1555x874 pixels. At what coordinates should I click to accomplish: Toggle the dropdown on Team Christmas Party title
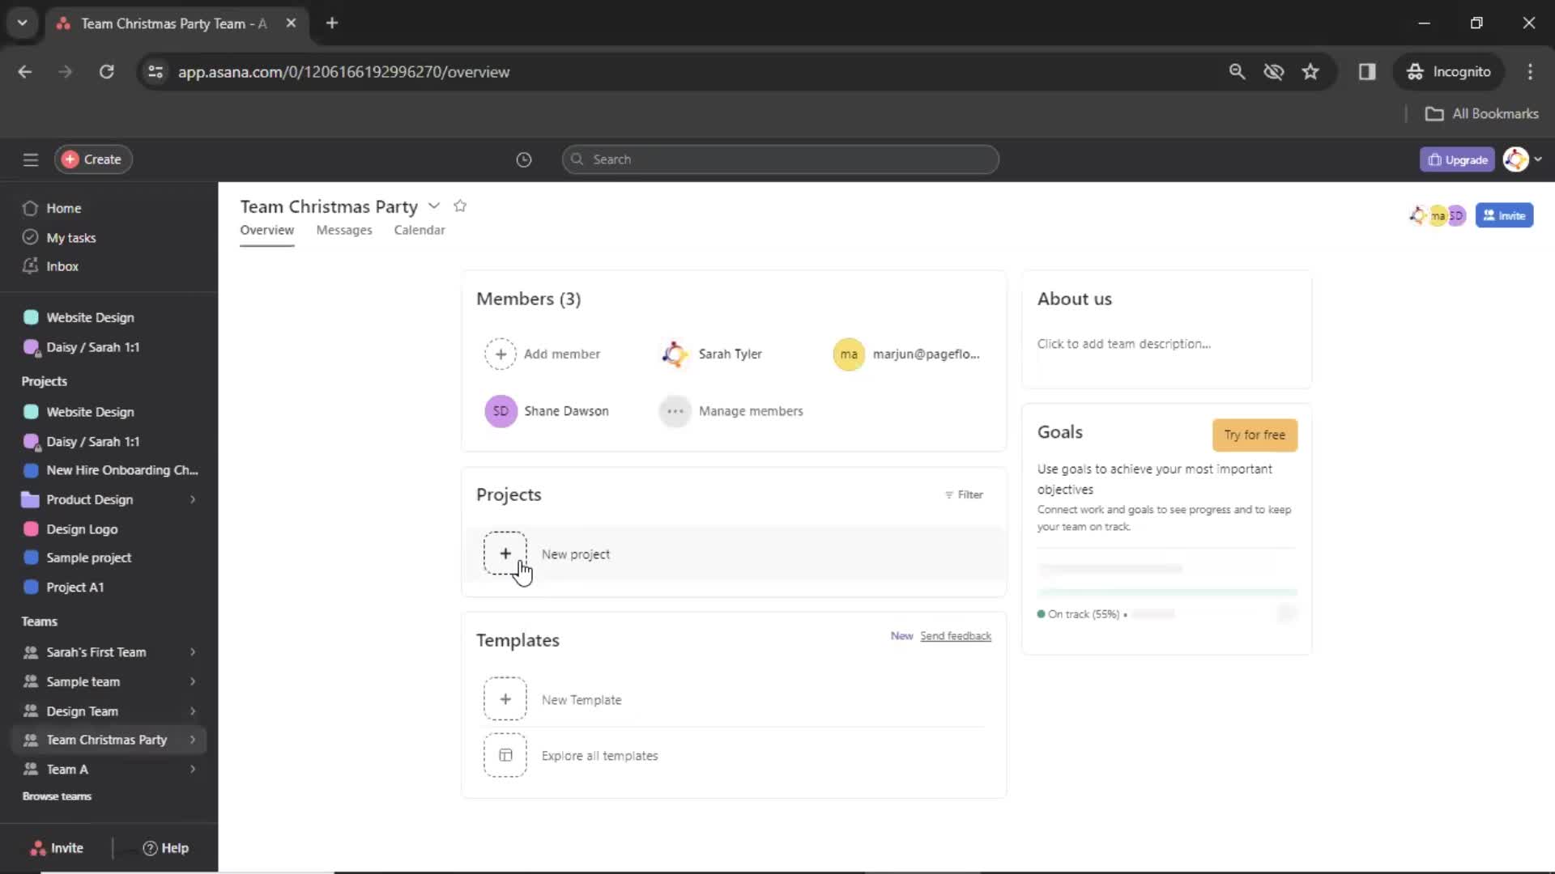[x=432, y=206]
